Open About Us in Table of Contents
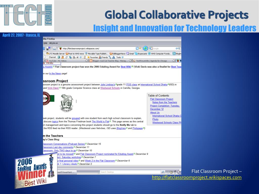Viewport: 259px width, 194px height. point(155,112)
